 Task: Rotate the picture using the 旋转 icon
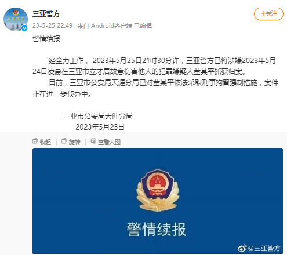pos(64,142)
